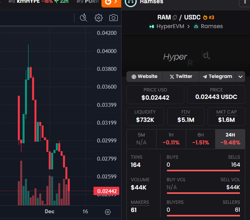Click the SELLERS count 61
Viewport: 250px width, 220px height.
(237, 210)
